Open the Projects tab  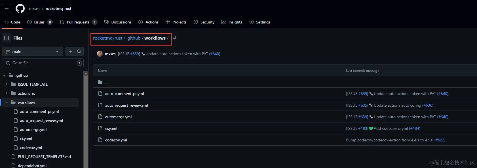click(x=176, y=22)
